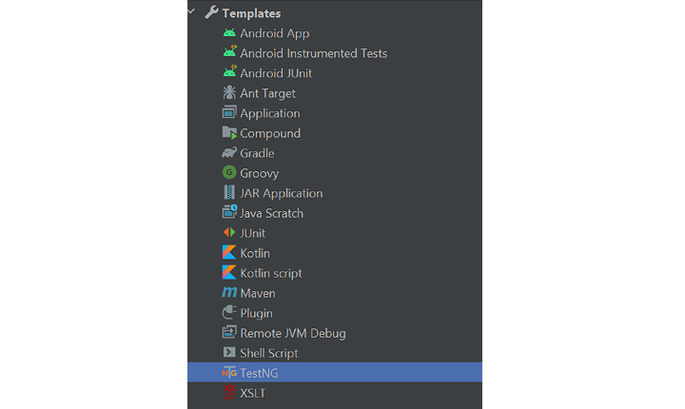The image size is (685, 409).
Task: Select JAR Application template
Action: coord(281,193)
